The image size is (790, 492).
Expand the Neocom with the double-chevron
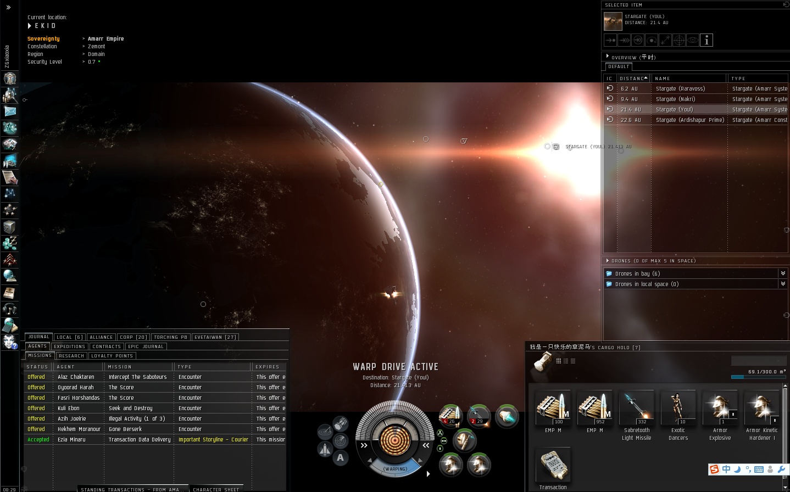pos(8,8)
